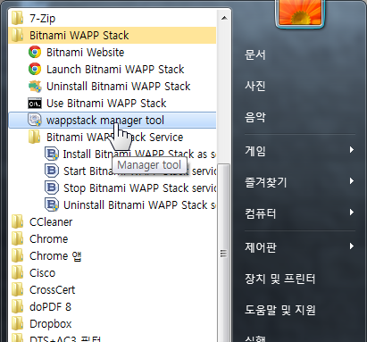Image resolution: width=367 pixels, height=342 pixels.
Task: Click the Bitnami WAPP Stack Service folder icon
Action: pos(35,138)
